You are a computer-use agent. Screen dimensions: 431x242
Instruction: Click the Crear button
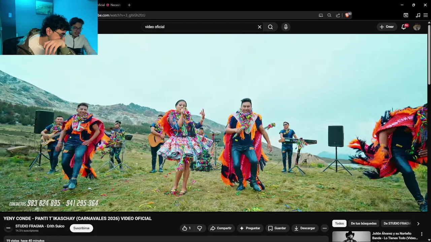387,27
